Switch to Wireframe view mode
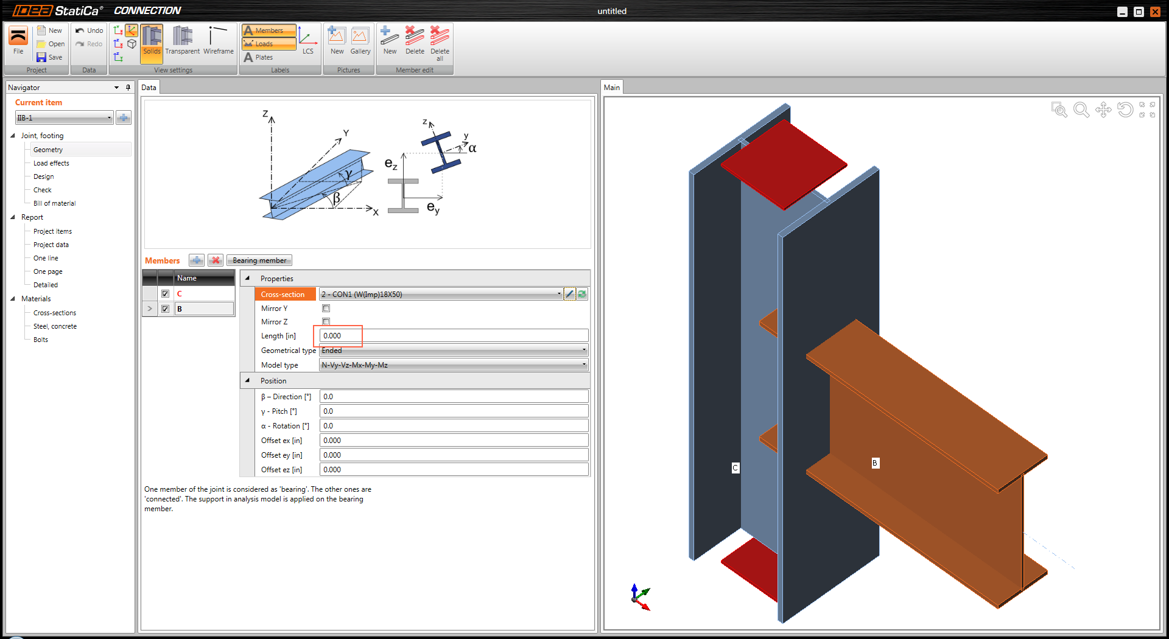The image size is (1169, 639). 218,40
